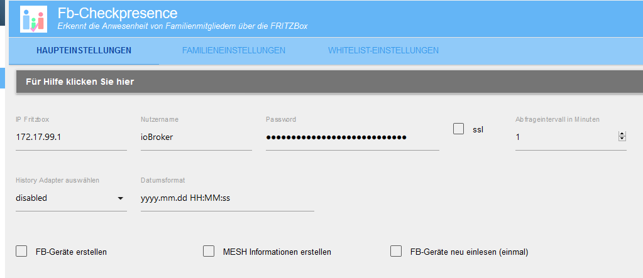
Task: Decrease Abfrageintervall with the down arrow
Action: point(622,139)
